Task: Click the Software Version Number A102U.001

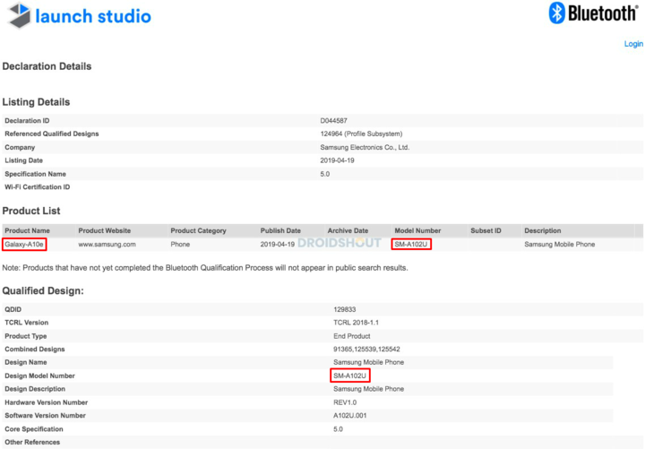Action: tap(352, 416)
